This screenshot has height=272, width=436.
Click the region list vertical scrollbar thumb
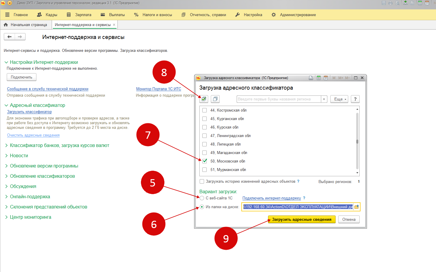coord(357,142)
